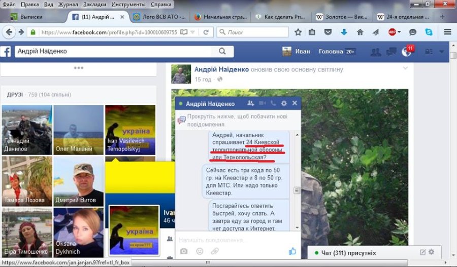457x267 pixels.
Task: Open chat options gear in chat header
Action: [284, 103]
